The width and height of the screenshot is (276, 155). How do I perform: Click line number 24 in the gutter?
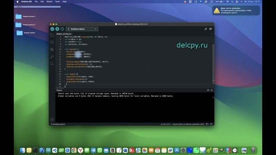pos(60,84)
